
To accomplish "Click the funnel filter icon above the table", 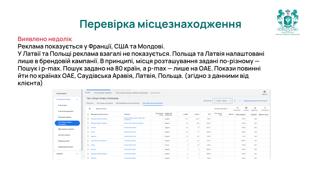I will (x=90, y=109).
